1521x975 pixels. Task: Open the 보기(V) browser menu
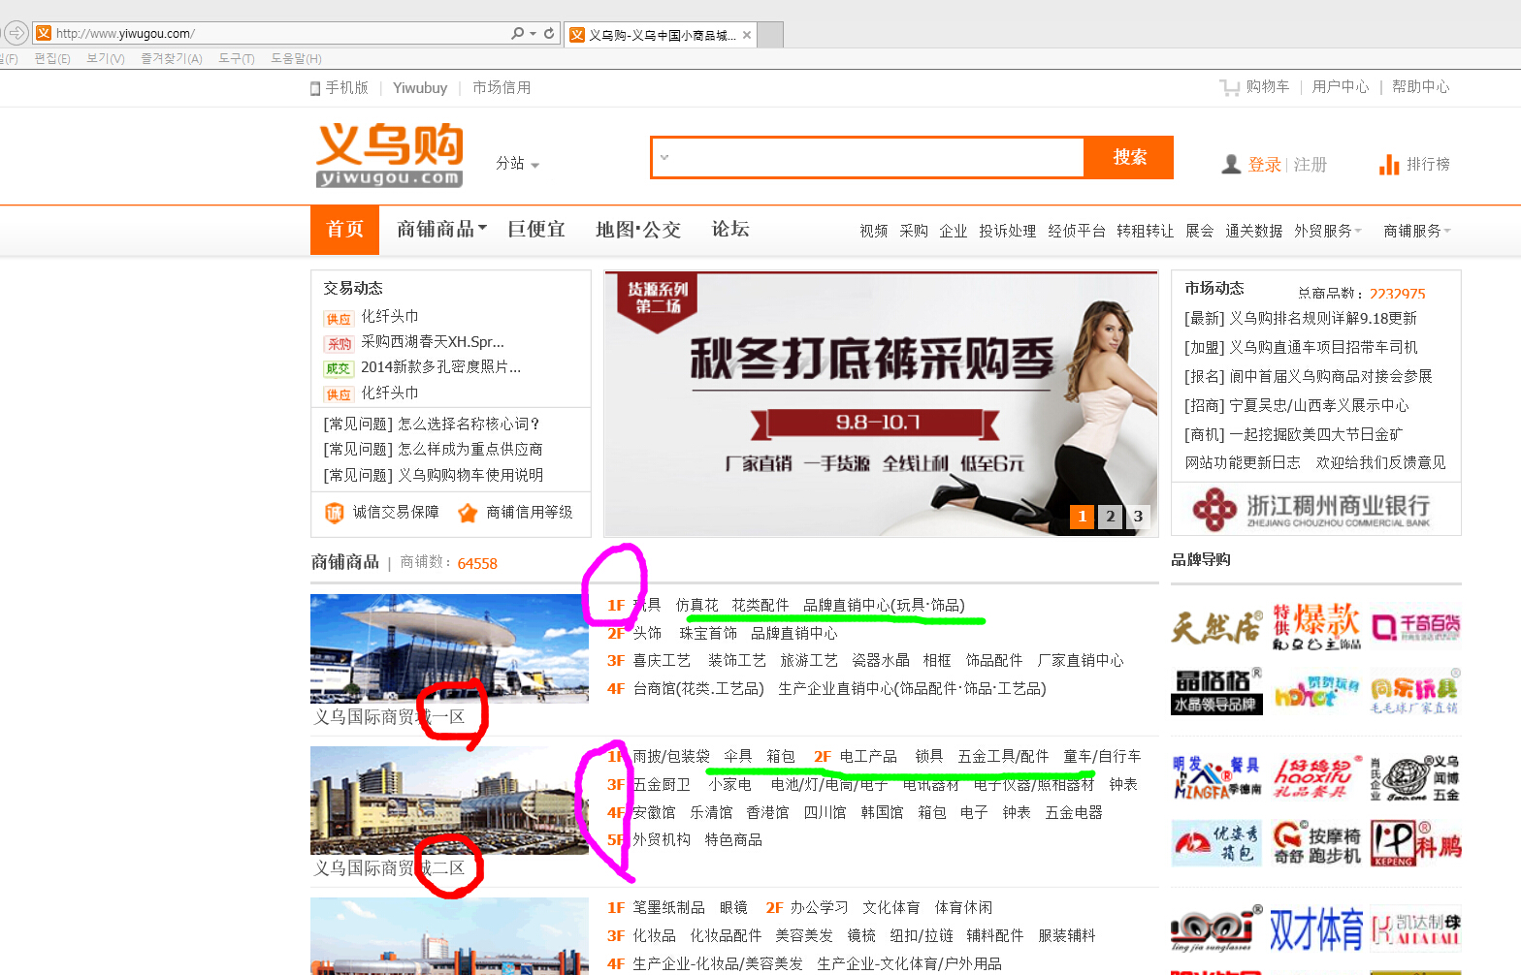pos(106,59)
